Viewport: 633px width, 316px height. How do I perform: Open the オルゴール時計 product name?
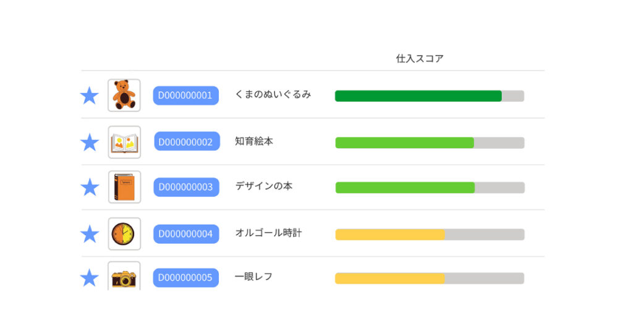coord(268,233)
